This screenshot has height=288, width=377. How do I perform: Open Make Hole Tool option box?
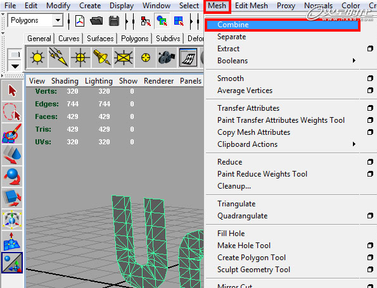click(370, 246)
